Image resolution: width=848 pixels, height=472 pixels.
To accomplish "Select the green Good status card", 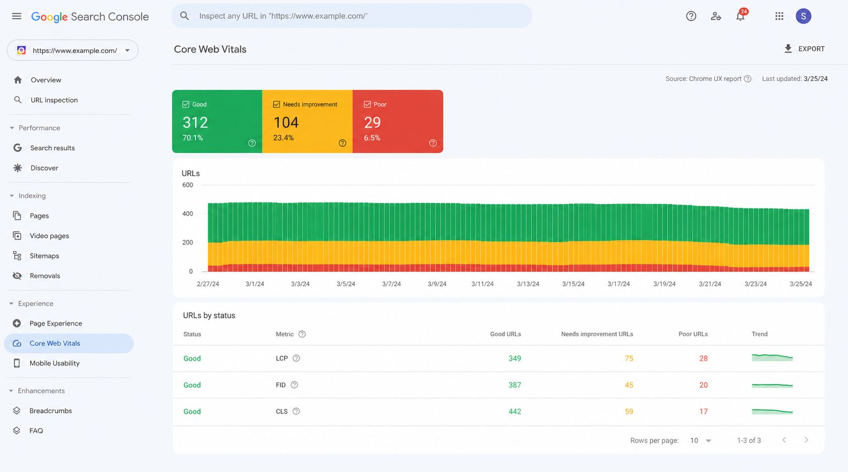I will (x=217, y=122).
